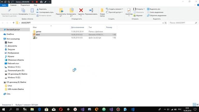Open the Copy to dropdown

pyautogui.click(x=71, y=12)
